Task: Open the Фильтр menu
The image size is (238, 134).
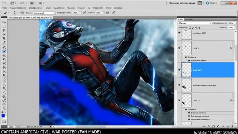Action: pos(71,8)
